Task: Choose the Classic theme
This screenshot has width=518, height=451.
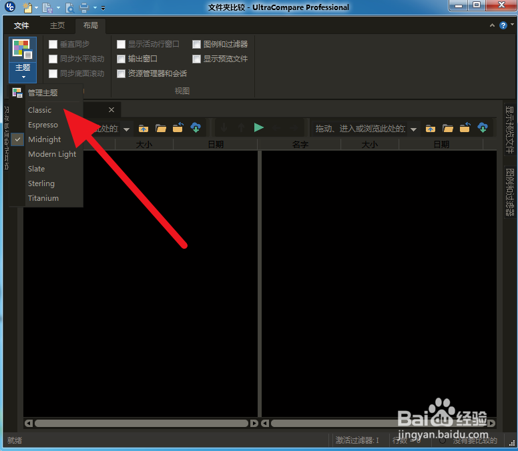Action: point(46,110)
